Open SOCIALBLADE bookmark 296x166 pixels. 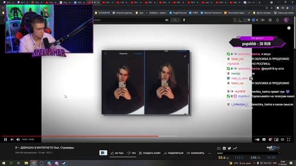coord(103,13)
